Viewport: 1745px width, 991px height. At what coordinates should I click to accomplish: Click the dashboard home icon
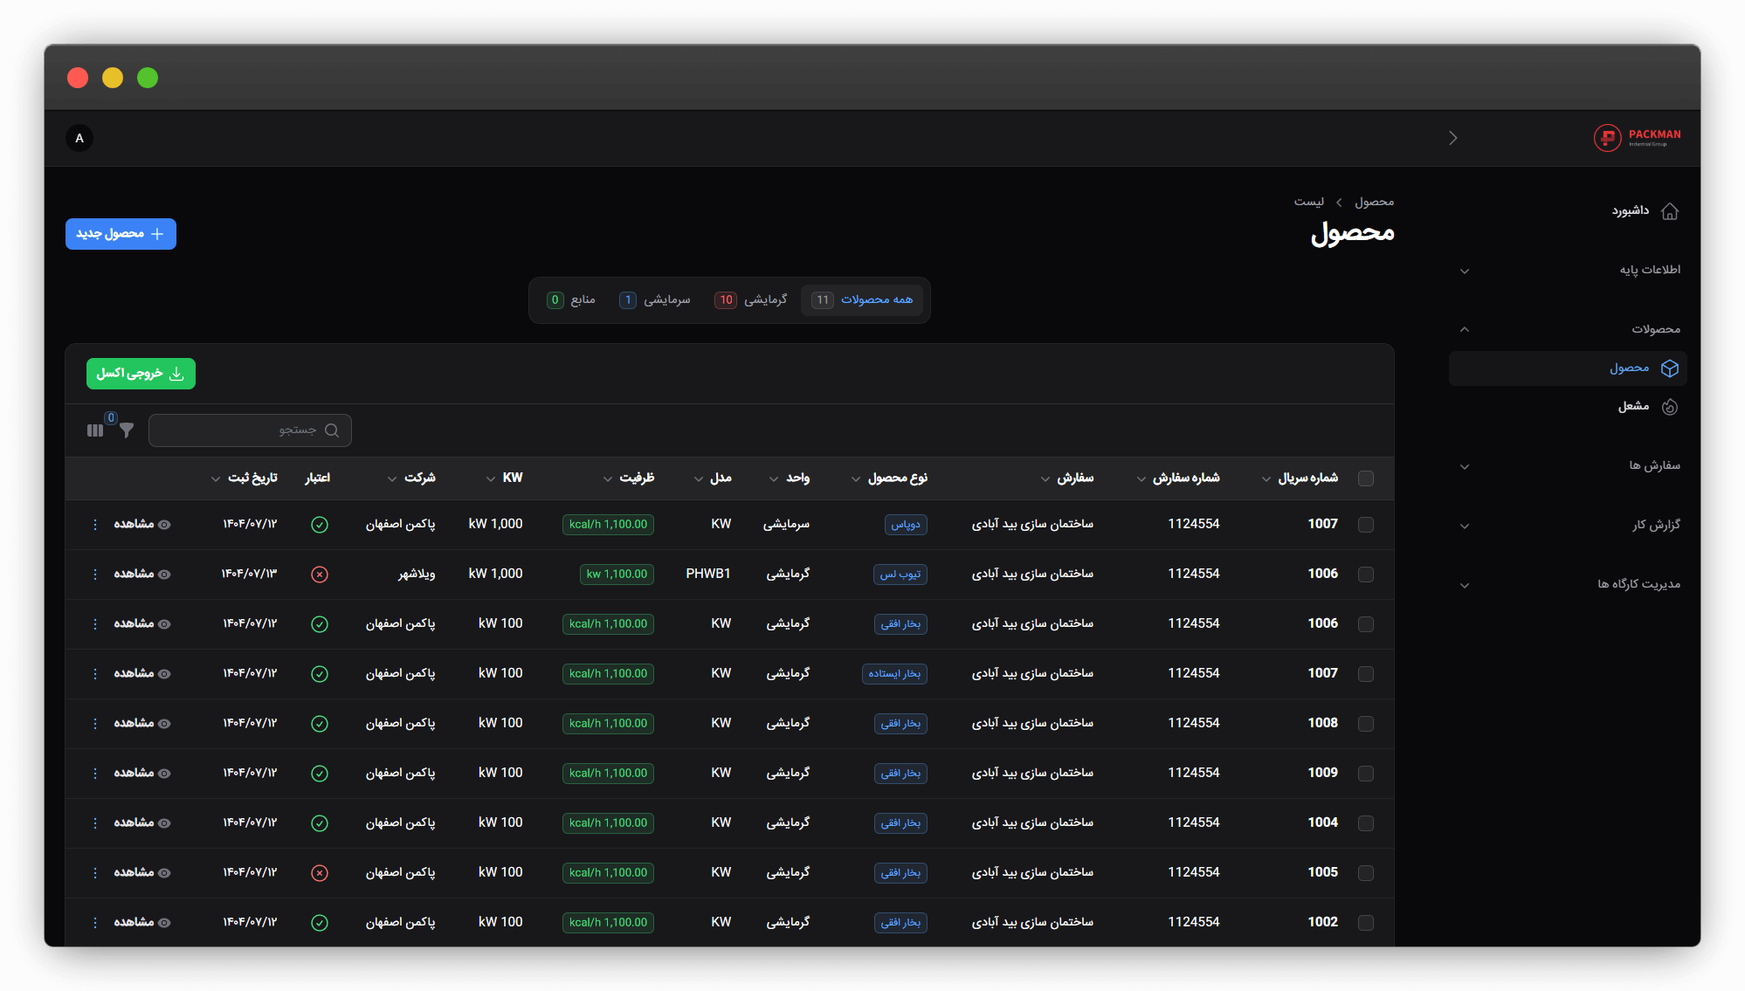pos(1669,211)
